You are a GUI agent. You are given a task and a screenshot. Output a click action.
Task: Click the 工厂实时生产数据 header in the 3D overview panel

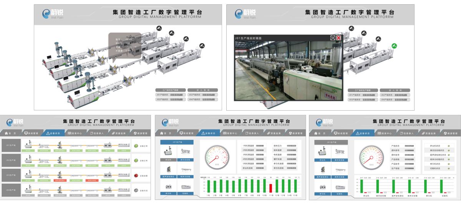[171, 90]
